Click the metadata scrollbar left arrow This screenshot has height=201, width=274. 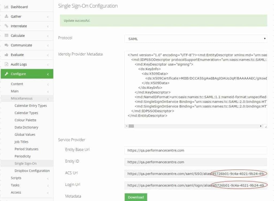(x=127, y=126)
